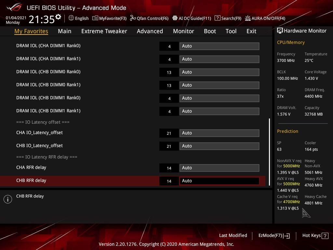
Task: Select the DRAM IOL (CHB DIMM0 Rank0) row label
Action: tap(48, 72)
